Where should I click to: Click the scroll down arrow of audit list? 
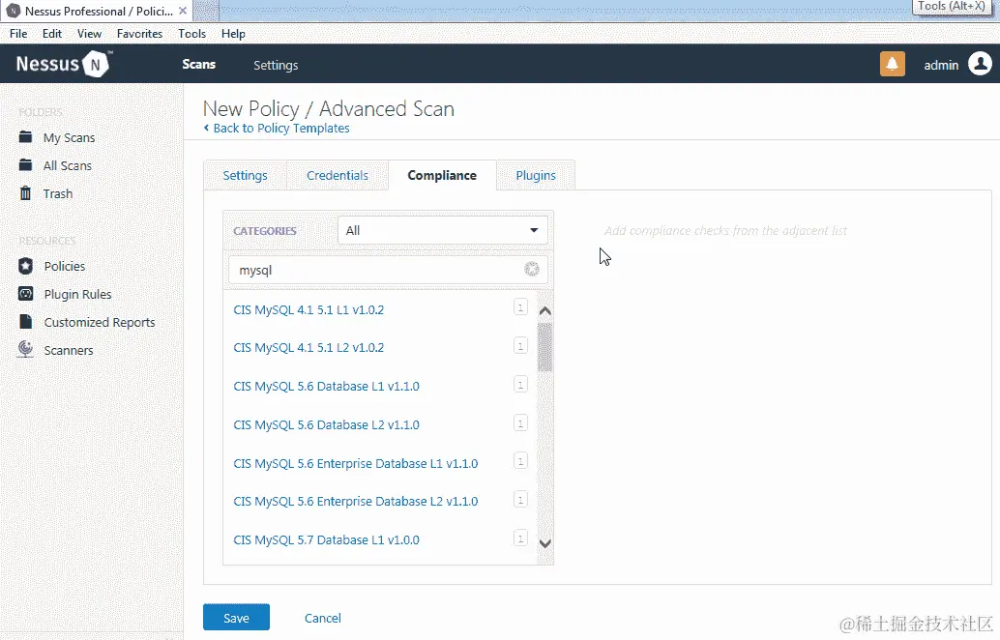pos(544,543)
